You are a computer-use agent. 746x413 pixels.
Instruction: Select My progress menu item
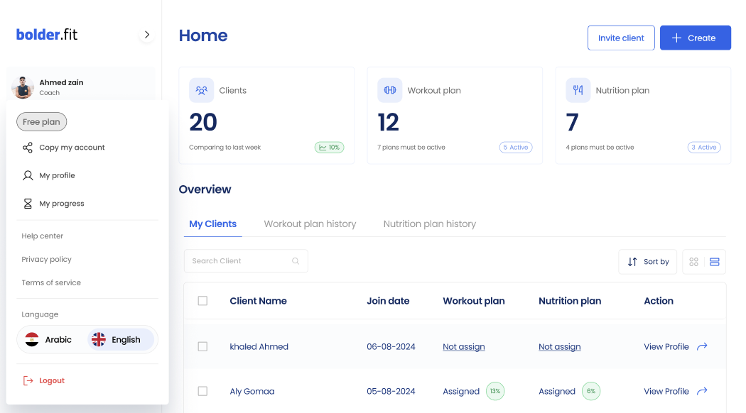[x=61, y=204]
